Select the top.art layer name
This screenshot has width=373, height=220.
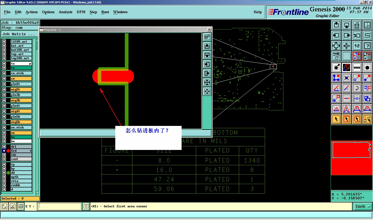click(21, 54)
